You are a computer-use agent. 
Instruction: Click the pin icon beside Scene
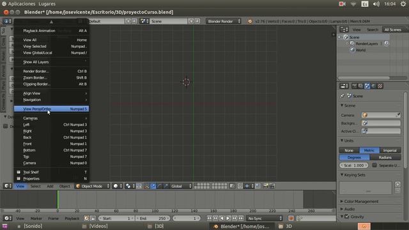pos(343,96)
